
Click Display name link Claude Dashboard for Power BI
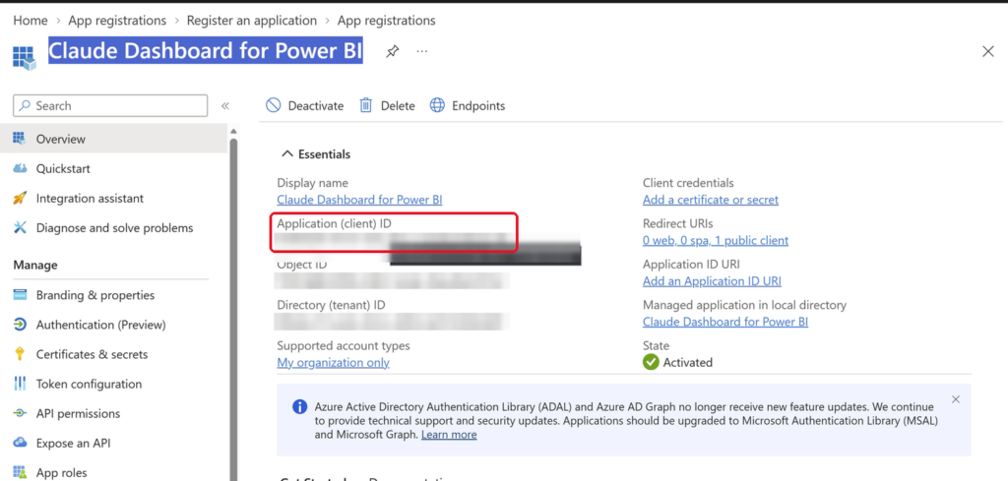359,200
